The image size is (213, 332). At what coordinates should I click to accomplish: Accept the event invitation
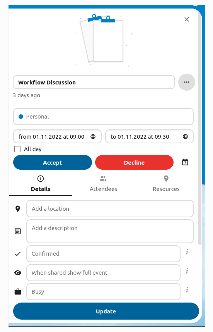[x=53, y=162]
